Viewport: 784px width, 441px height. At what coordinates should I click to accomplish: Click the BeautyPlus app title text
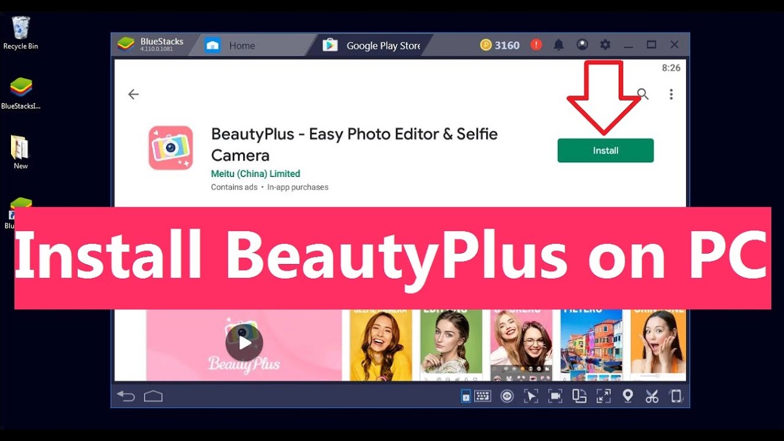point(354,144)
